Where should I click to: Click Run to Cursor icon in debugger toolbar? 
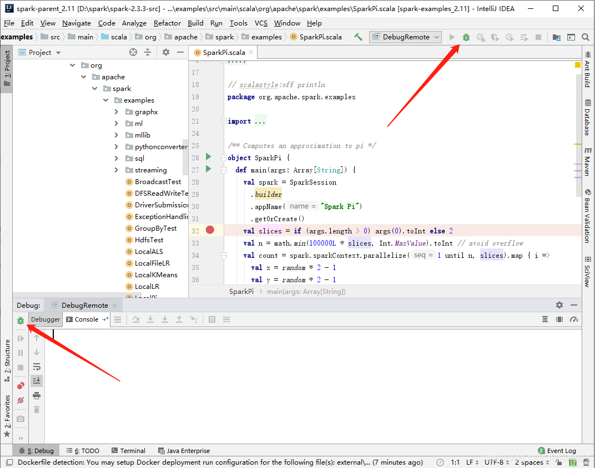pos(194,319)
